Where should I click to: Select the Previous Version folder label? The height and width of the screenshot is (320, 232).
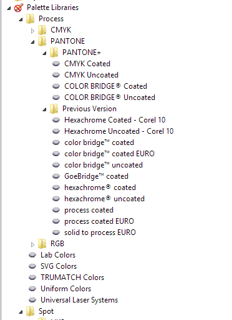coord(89,109)
